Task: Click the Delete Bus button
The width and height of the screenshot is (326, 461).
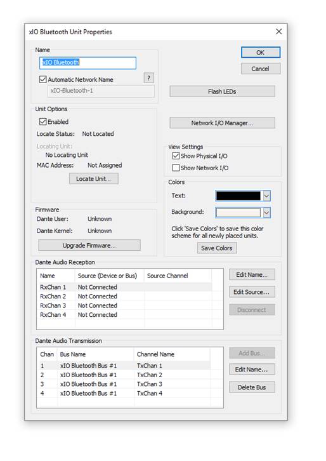Action: coord(252,387)
